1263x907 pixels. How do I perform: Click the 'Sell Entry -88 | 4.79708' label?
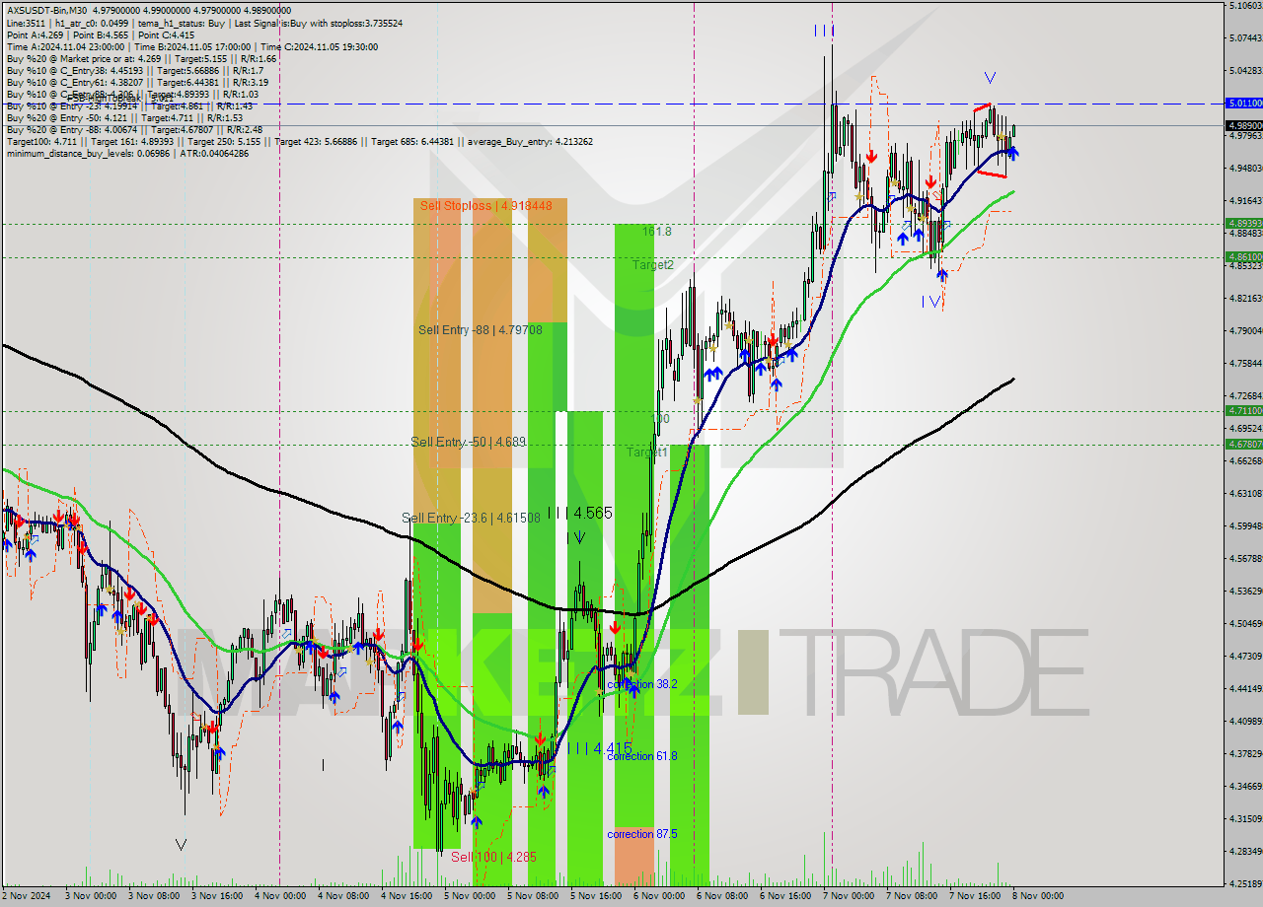[x=480, y=330]
